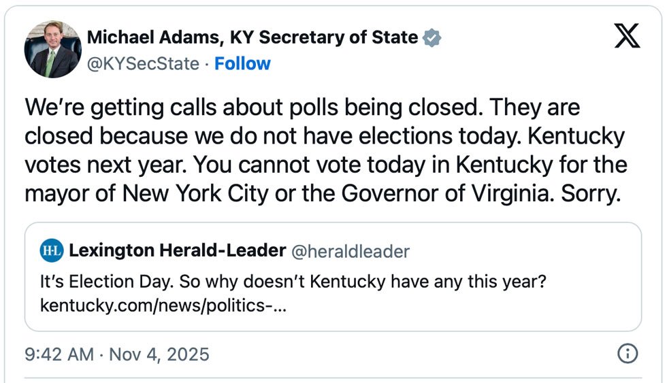Click the blue verified badge beside the author name
Image resolution: width=667 pixels, height=383 pixels.
point(432,37)
